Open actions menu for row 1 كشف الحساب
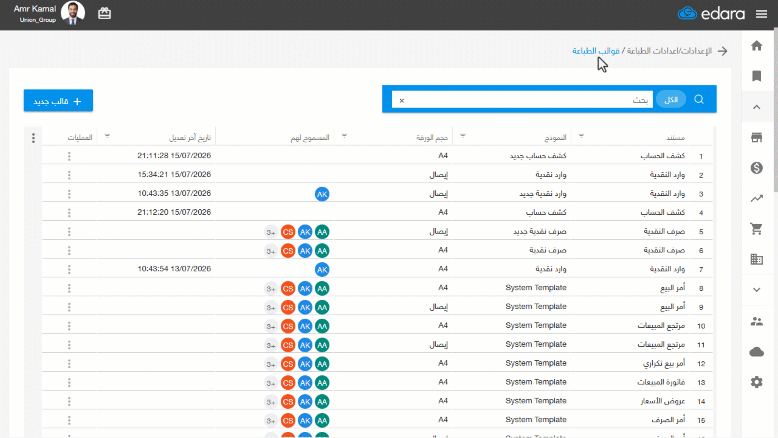The width and height of the screenshot is (778, 438). (69, 156)
